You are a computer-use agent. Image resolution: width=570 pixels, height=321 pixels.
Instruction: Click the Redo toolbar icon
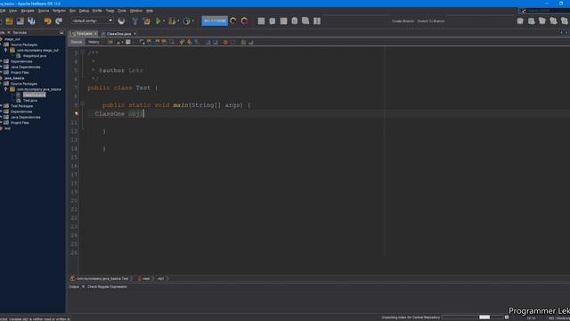coord(59,21)
